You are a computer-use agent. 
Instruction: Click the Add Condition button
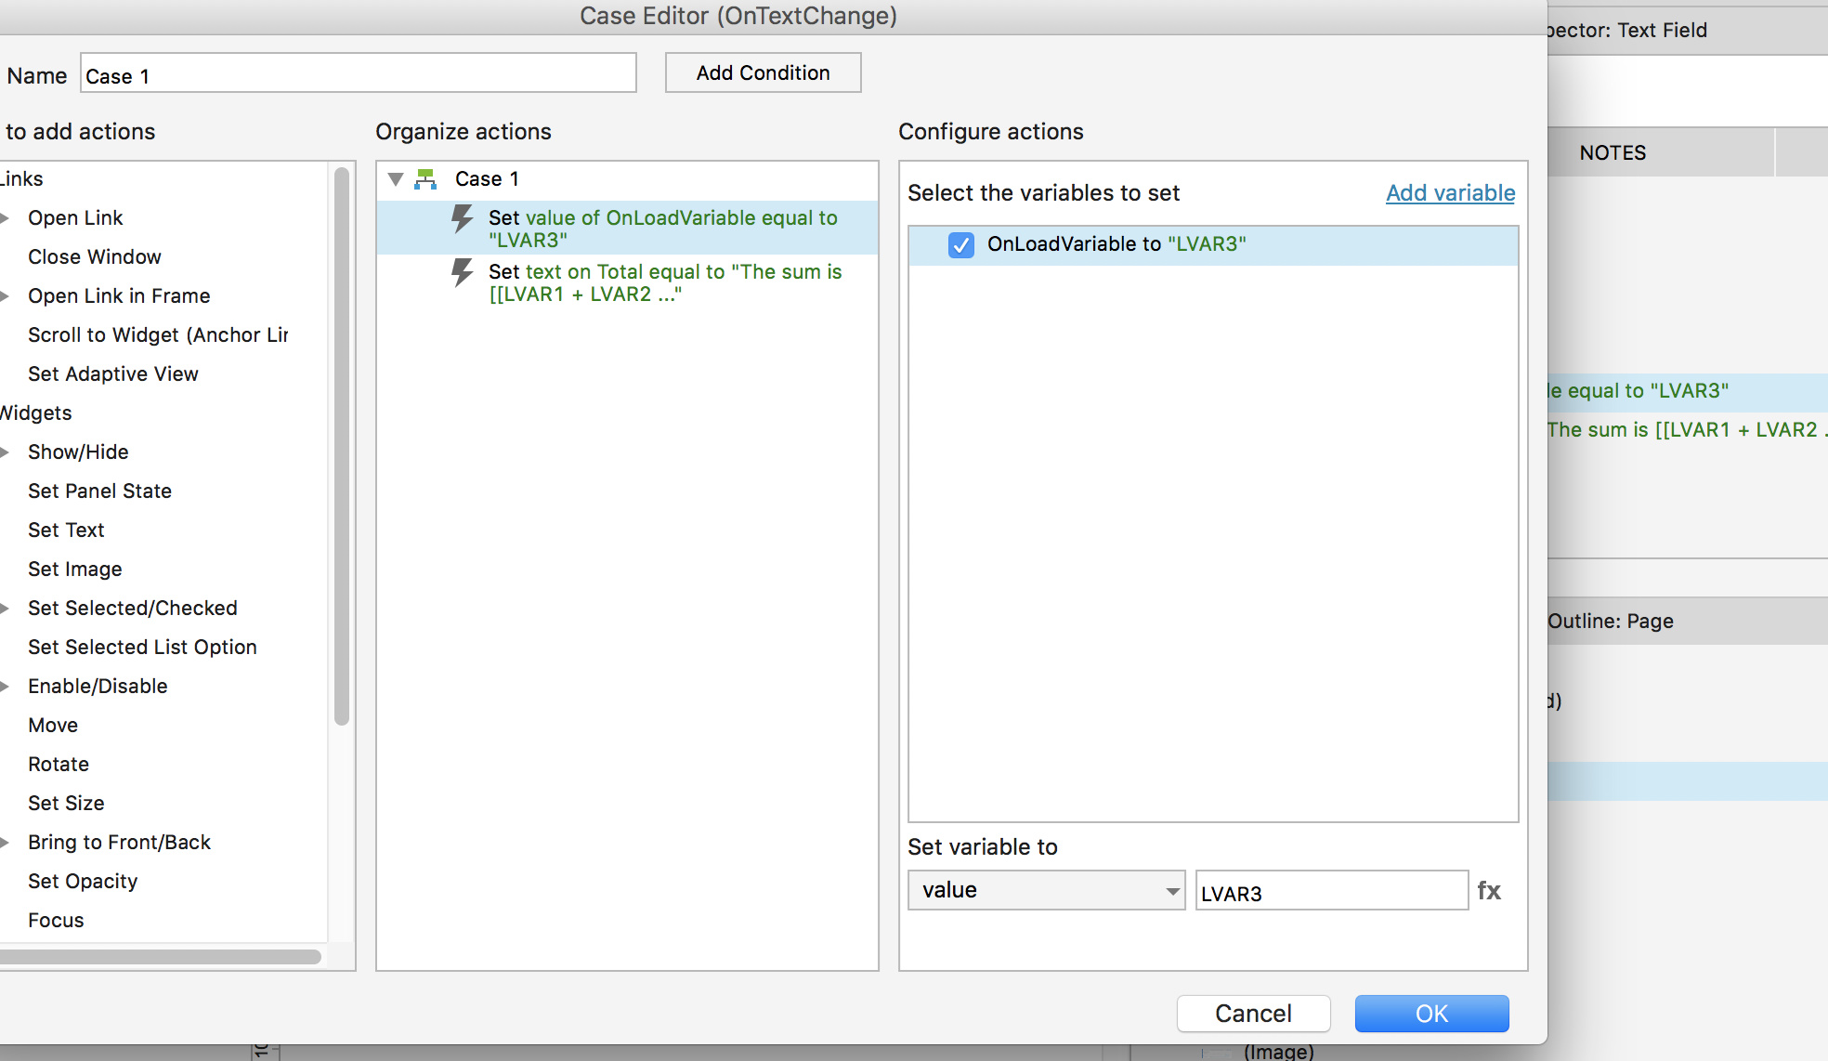point(763,73)
